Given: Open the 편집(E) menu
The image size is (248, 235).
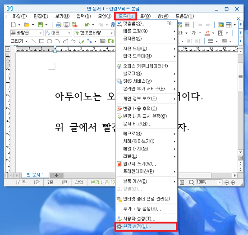Looking at the screenshot, I should click(41, 16).
